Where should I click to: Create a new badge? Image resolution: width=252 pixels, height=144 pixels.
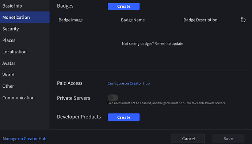coord(123,7)
